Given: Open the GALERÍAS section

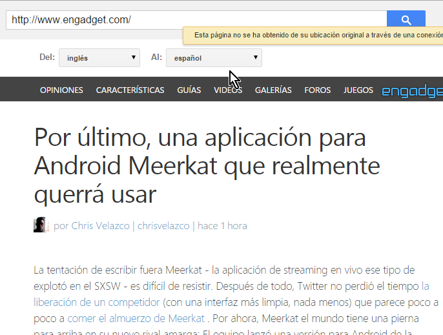Looking at the screenshot, I should tap(273, 90).
